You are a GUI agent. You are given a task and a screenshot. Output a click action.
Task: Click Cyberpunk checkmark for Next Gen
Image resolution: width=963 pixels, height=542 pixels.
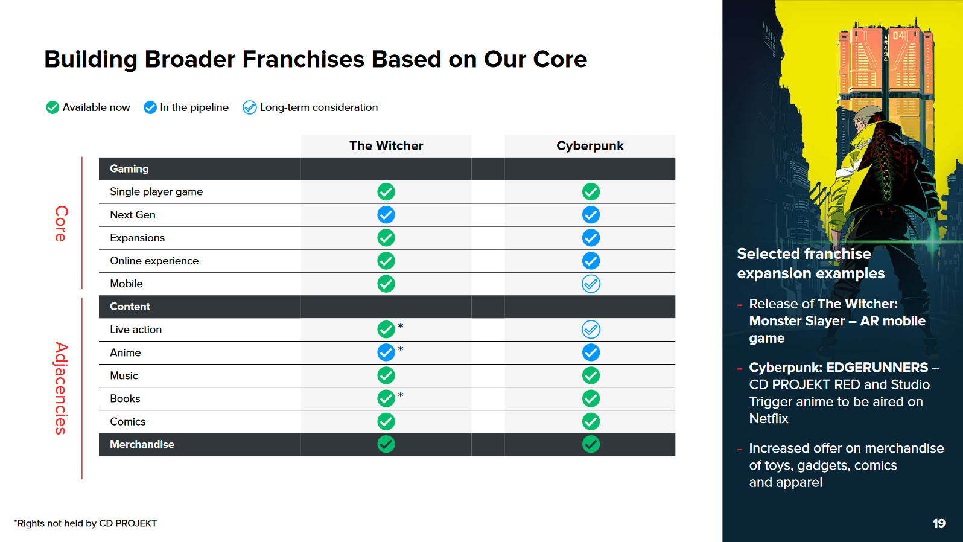pyautogui.click(x=591, y=215)
